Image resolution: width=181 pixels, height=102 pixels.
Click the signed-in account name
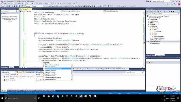click(x=170, y=4)
